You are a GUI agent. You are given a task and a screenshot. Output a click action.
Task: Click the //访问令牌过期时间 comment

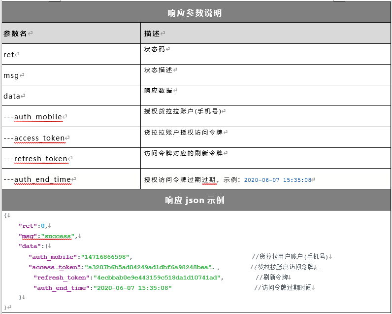tap(283, 287)
